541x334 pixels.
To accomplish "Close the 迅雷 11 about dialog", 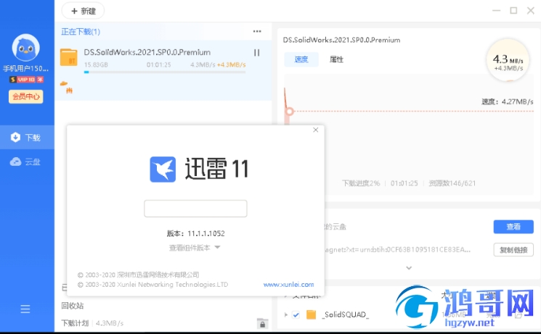I will point(316,130).
